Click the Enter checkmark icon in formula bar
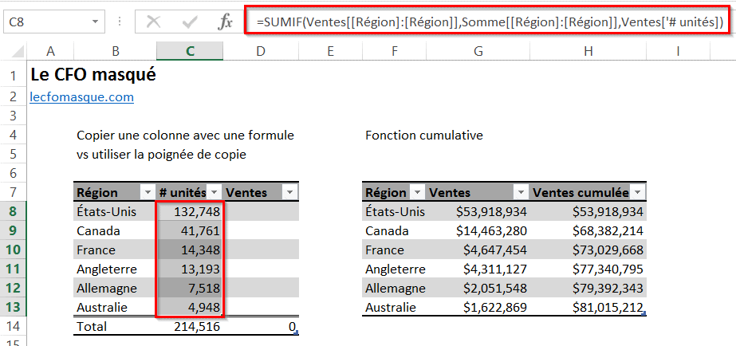Viewport: 736px width, 346px height. 190,22
